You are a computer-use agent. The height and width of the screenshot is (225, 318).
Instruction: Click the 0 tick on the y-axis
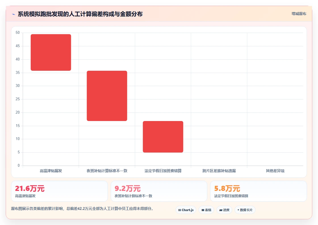point(19,166)
